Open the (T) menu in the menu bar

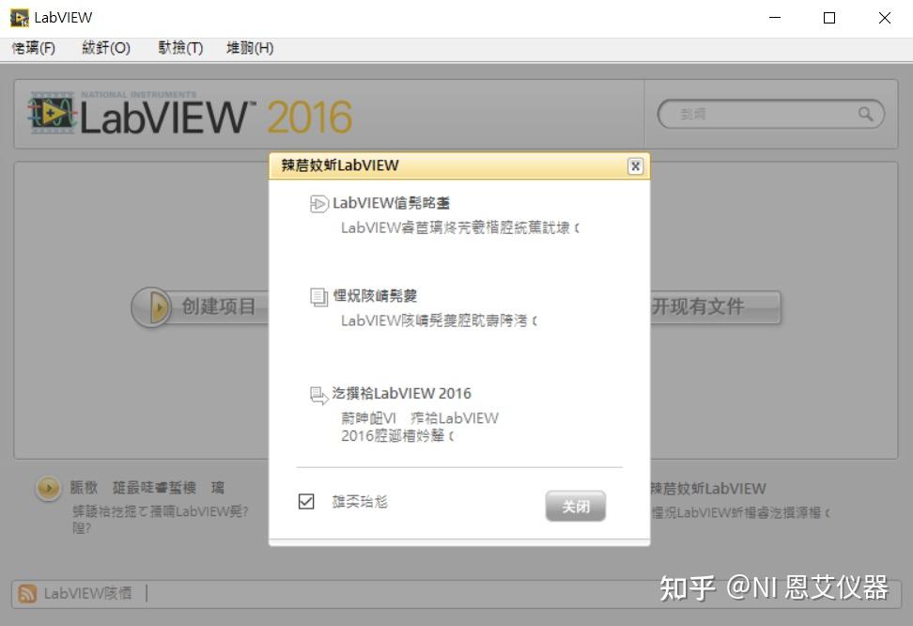179,48
